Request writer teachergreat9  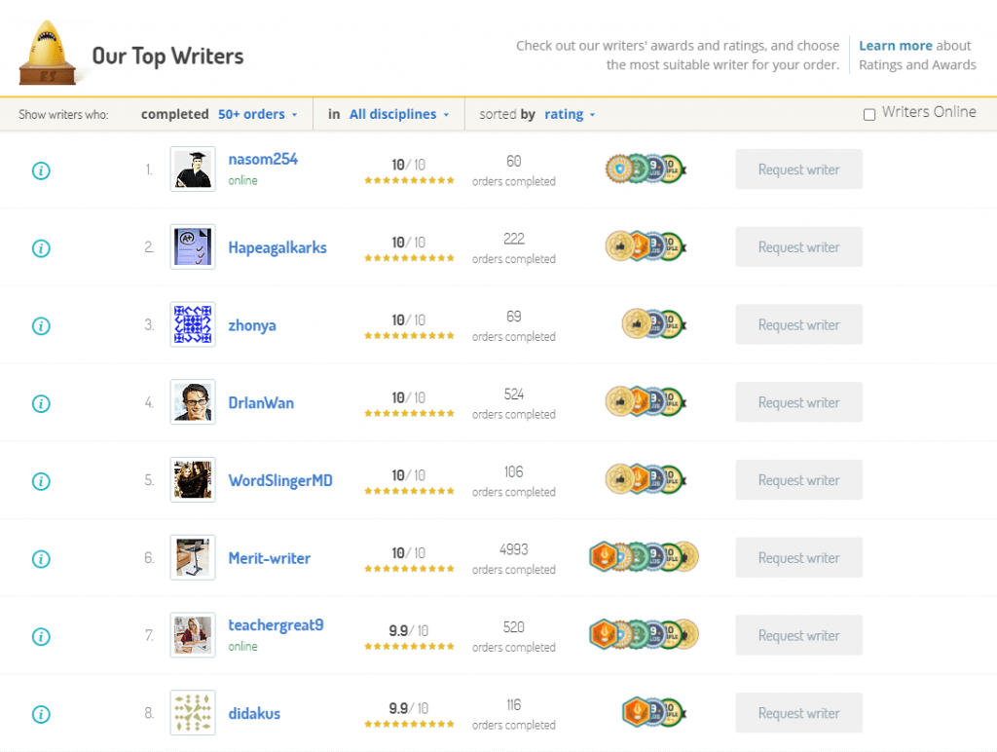click(798, 635)
